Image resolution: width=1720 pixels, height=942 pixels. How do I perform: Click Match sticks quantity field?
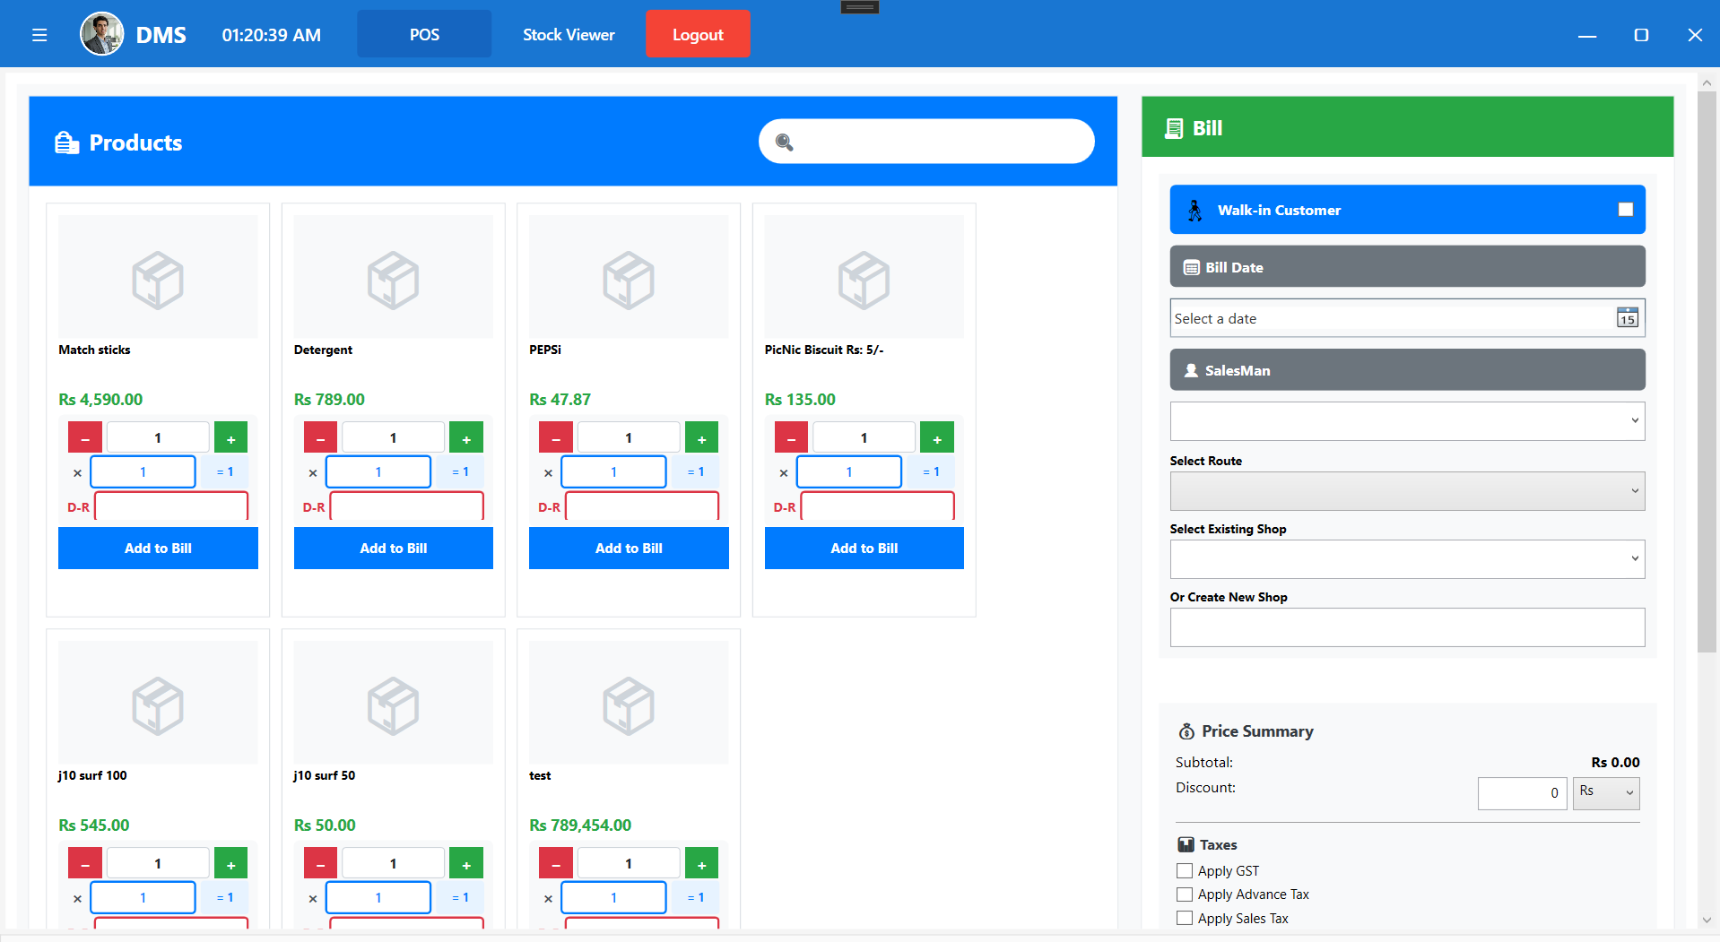[x=158, y=437]
